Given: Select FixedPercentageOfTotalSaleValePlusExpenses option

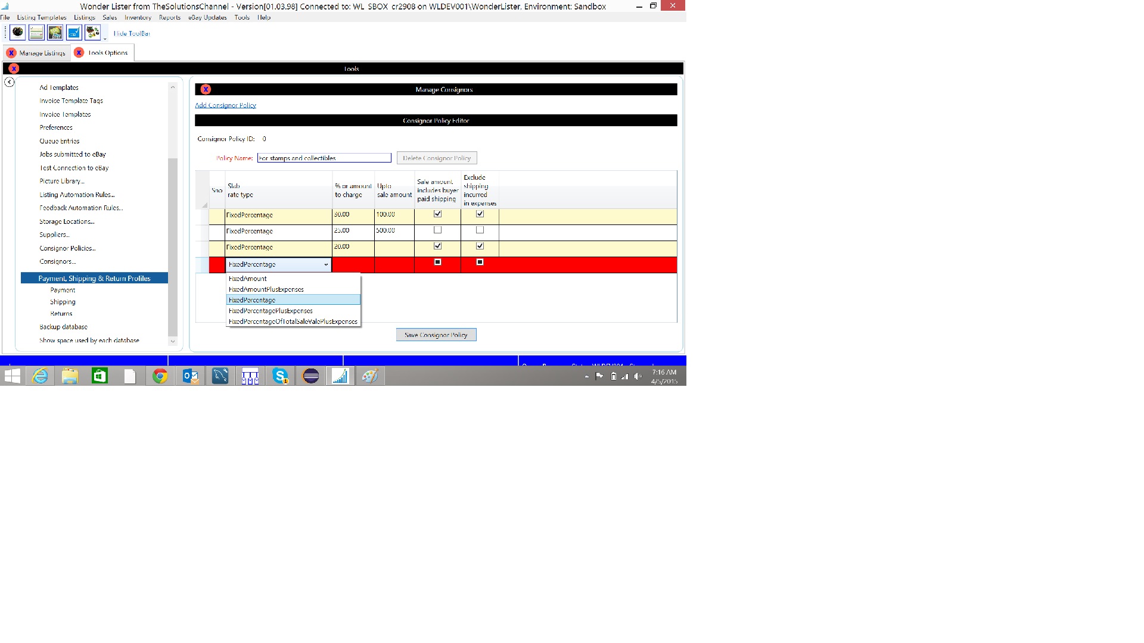Looking at the screenshot, I should tap(293, 321).
